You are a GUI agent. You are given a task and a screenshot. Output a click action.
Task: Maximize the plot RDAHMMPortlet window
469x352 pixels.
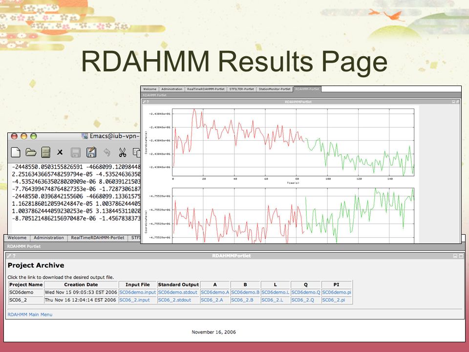(458, 102)
